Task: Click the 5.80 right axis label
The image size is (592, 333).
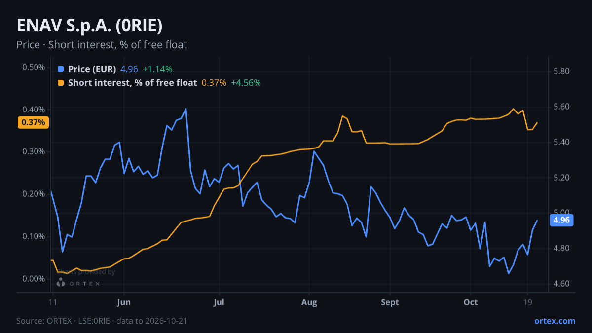Action: tap(561, 71)
